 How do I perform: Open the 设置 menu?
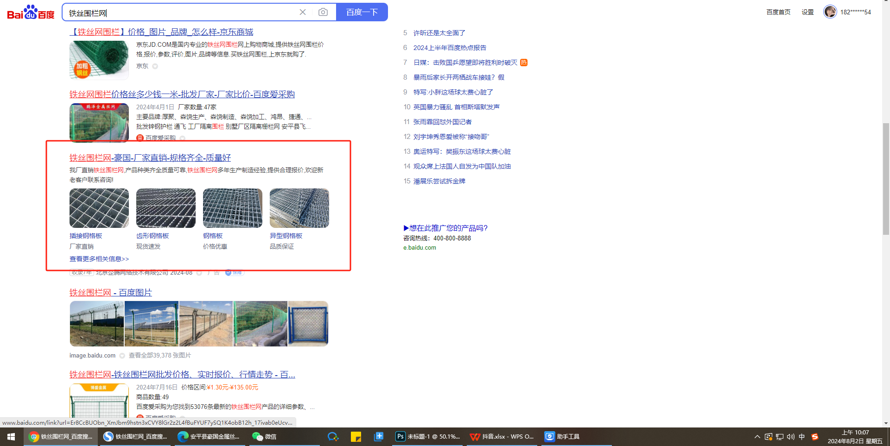[x=807, y=12]
